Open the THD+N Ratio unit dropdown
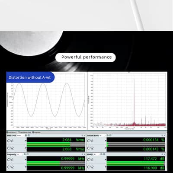173x173 pixels. 103,135
